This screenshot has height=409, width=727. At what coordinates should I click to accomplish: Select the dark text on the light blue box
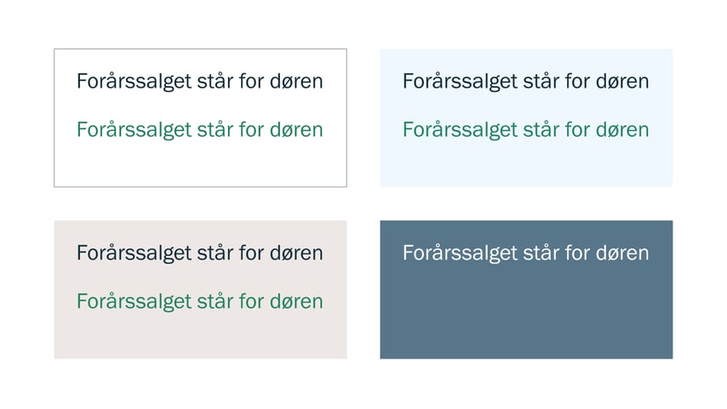tap(526, 82)
